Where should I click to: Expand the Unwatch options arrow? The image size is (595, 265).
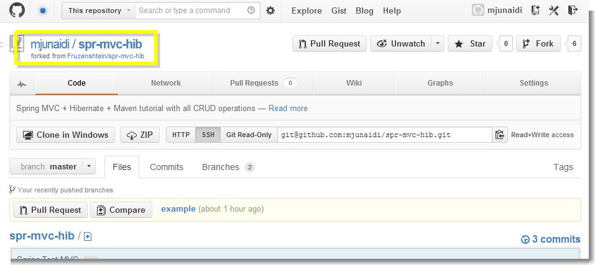pos(438,43)
